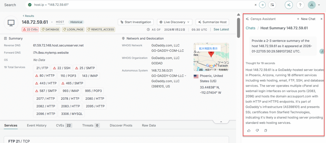Click the help question mark icon
The width and height of the screenshot is (326, 143).
pos(300,5)
